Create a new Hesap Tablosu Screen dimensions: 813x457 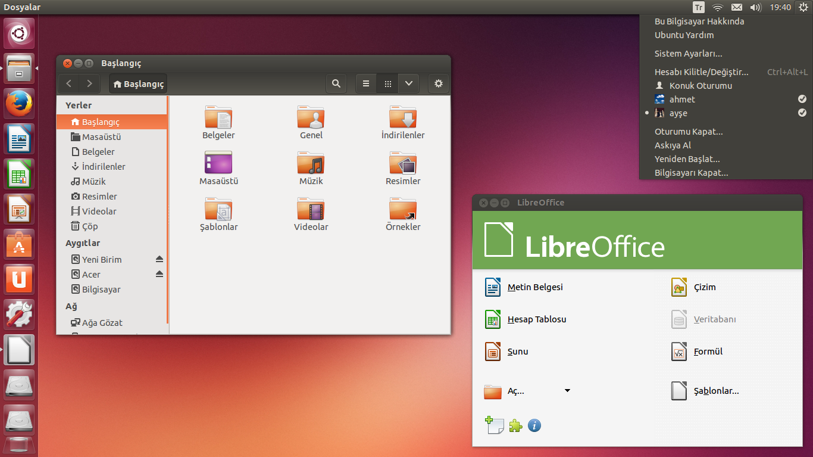click(x=526, y=319)
